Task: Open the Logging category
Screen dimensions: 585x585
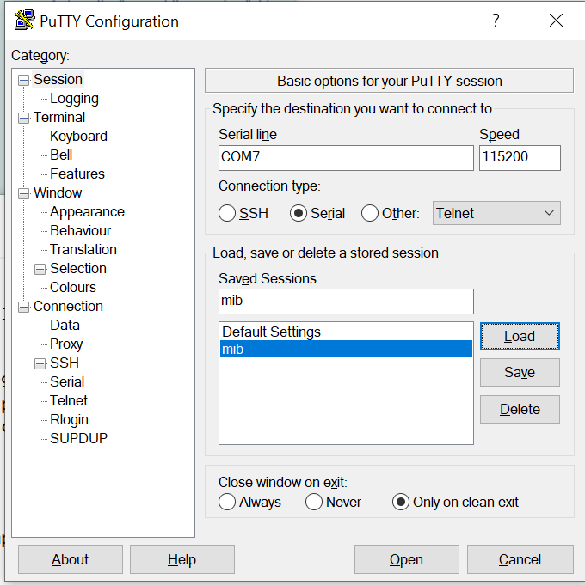Action: 74,99
